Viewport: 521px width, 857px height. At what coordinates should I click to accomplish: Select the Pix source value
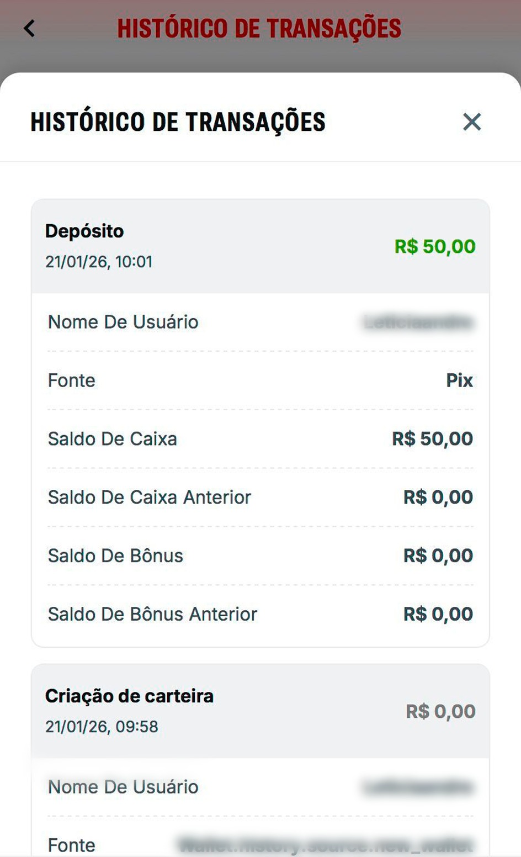(459, 380)
